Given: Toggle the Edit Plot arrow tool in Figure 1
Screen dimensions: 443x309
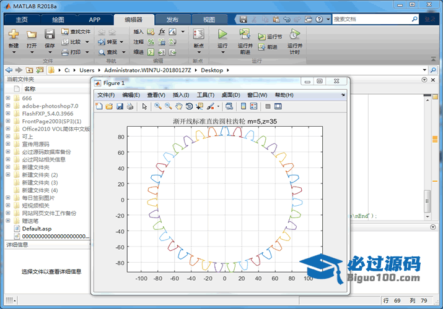Looking at the screenshot, I should (x=144, y=106).
